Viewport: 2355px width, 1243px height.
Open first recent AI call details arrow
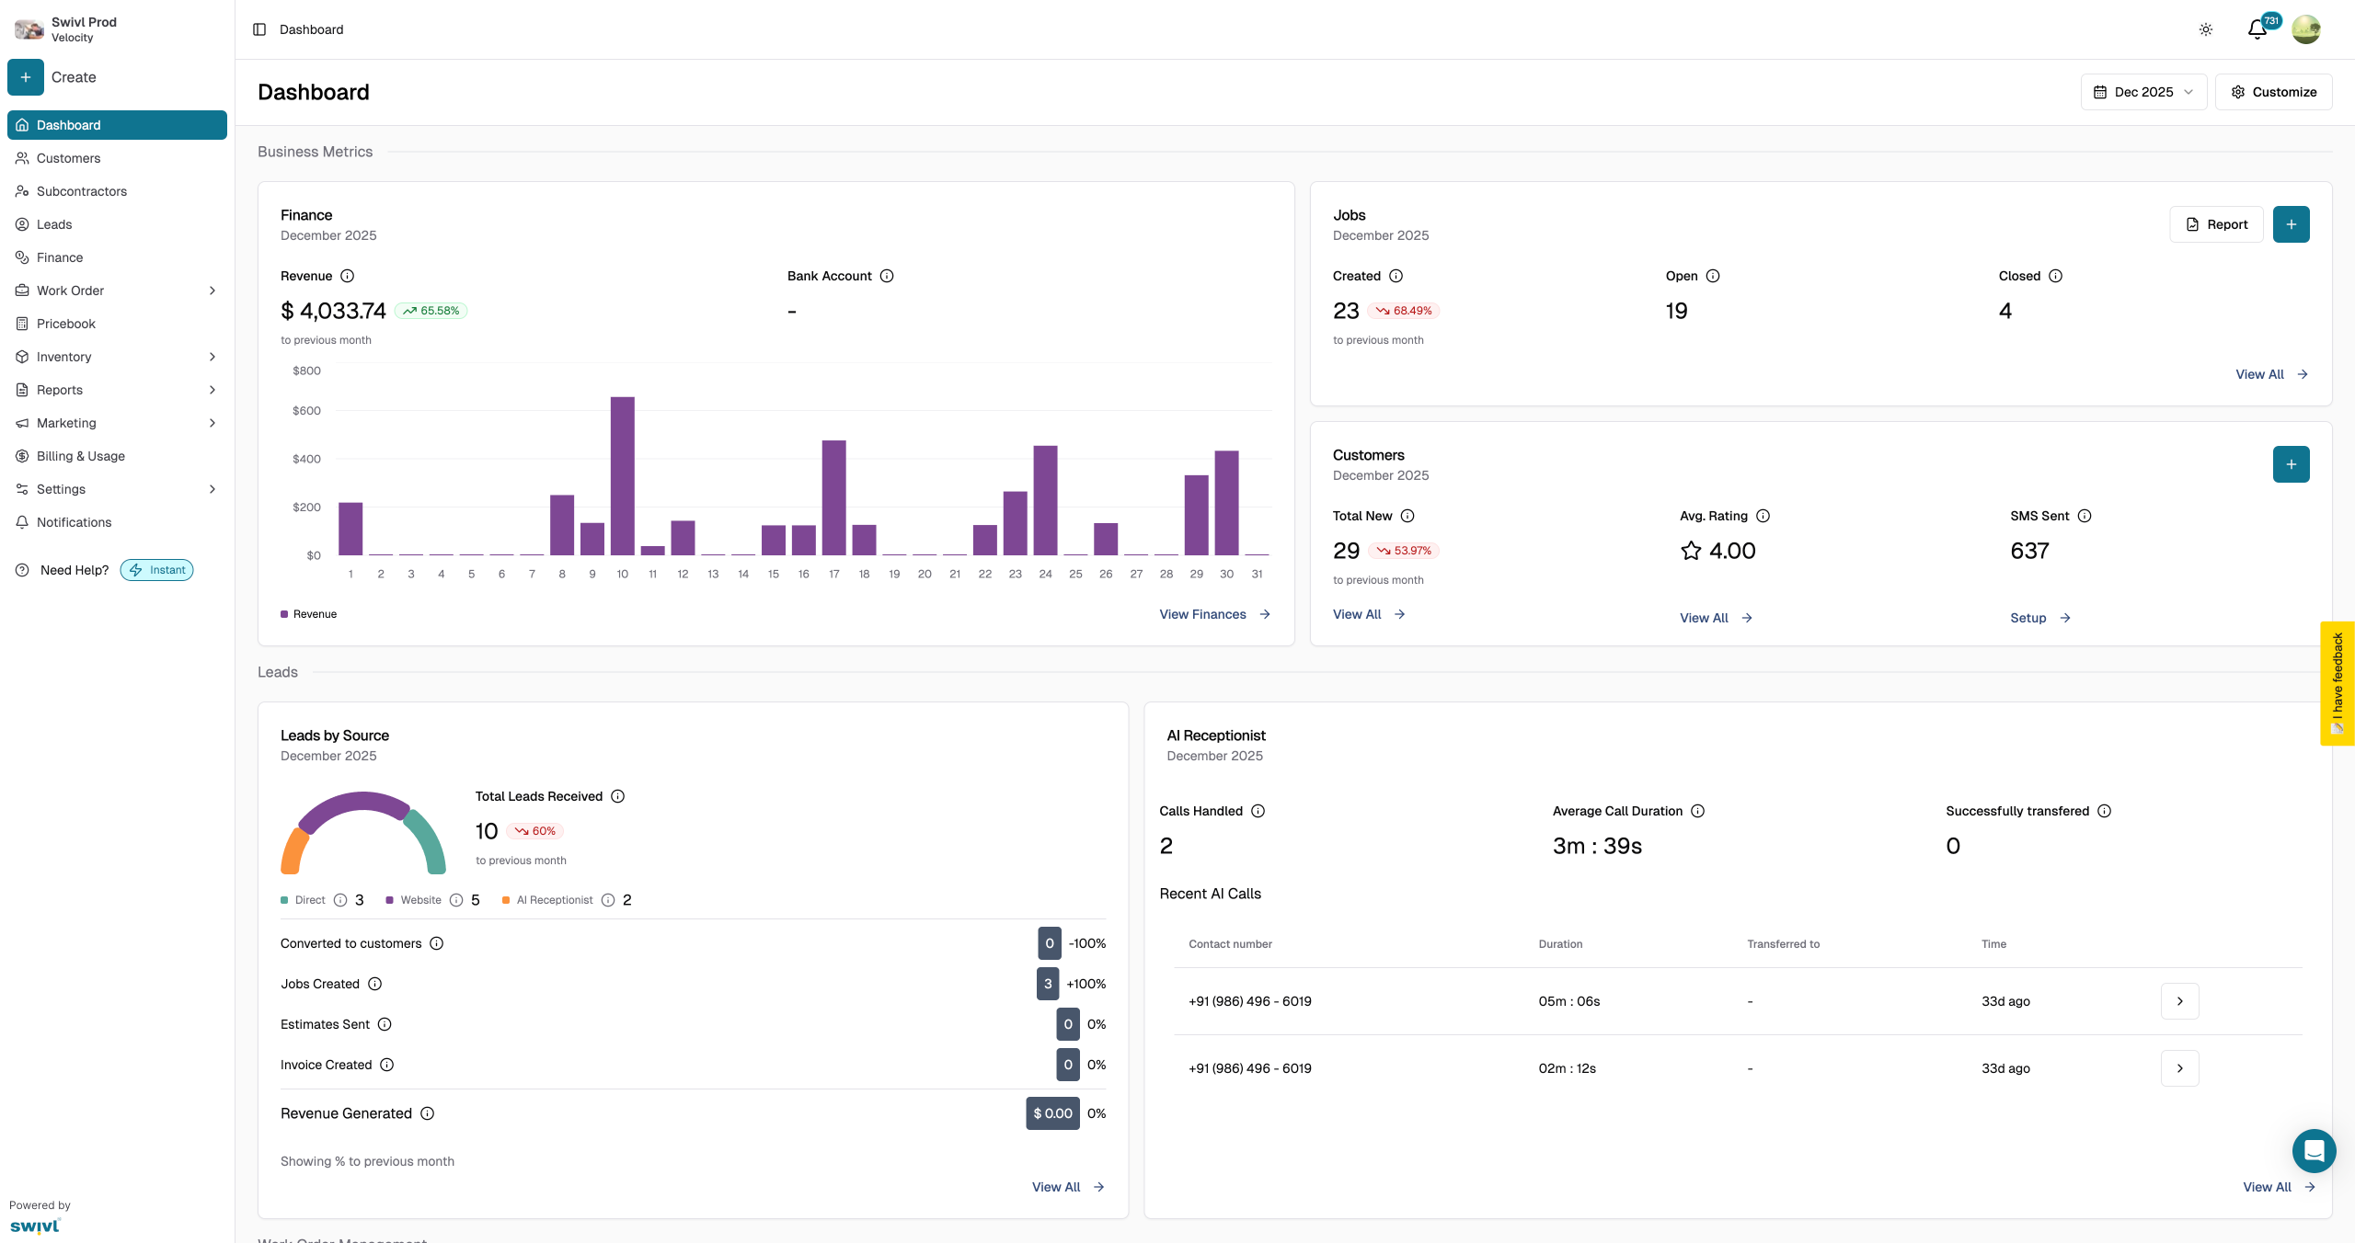click(2179, 1001)
